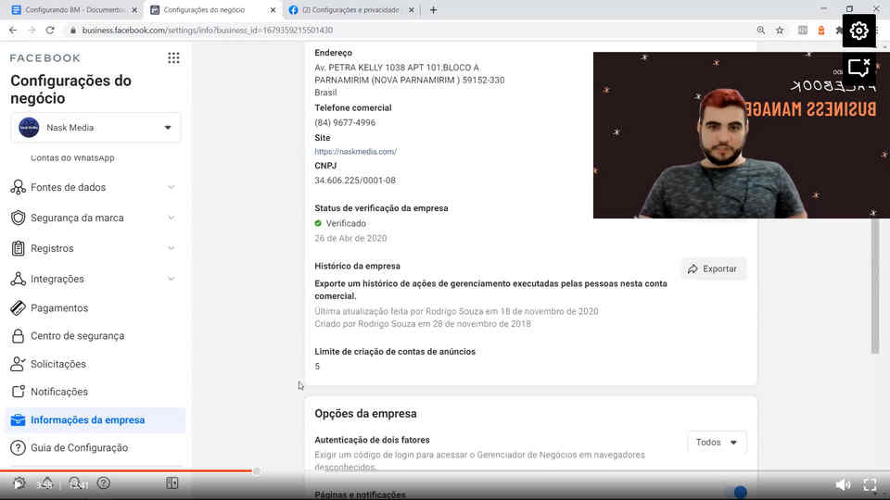Seek using the video progress bar
The height and width of the screenshot is (500, 890).
[x=445, y=470]
